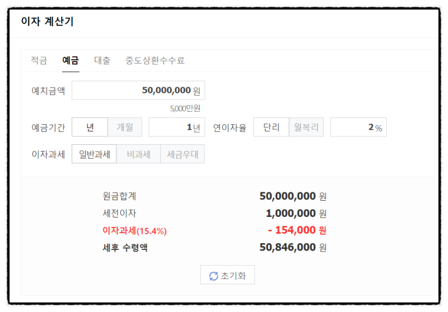This screenshot has width=448, height=312.
Task: Open the 대출 tab
Action: pyautogui.click(x=102, y=60)
